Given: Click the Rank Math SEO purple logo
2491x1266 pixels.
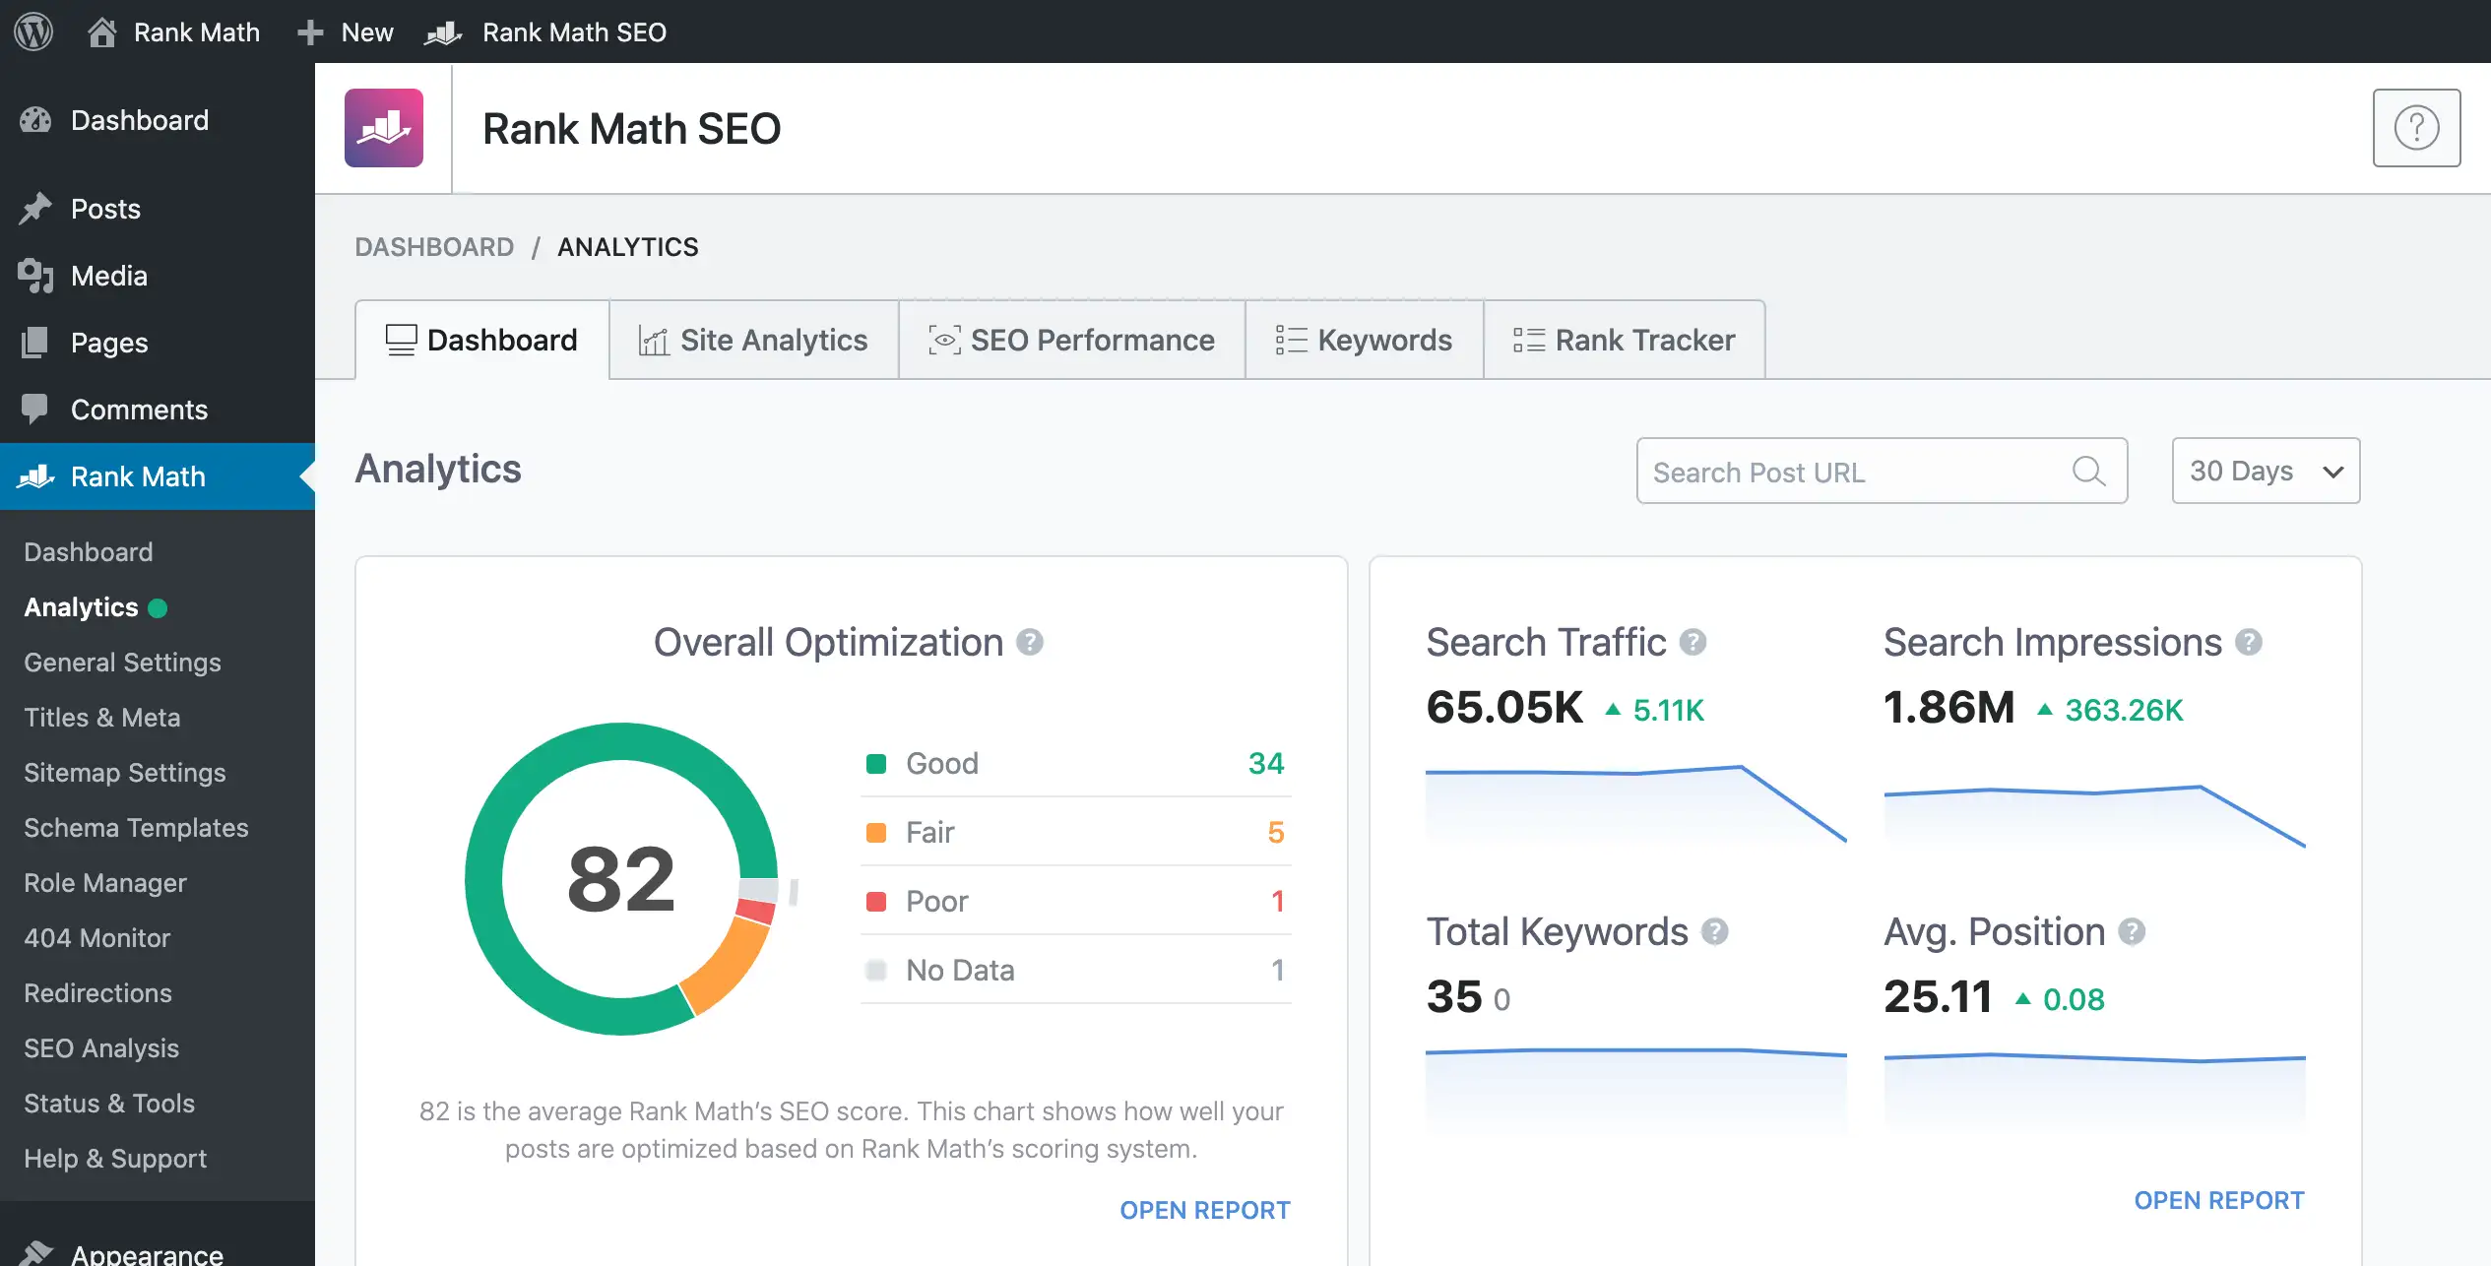Looking at the screenshot, I should tap(384, 128).
